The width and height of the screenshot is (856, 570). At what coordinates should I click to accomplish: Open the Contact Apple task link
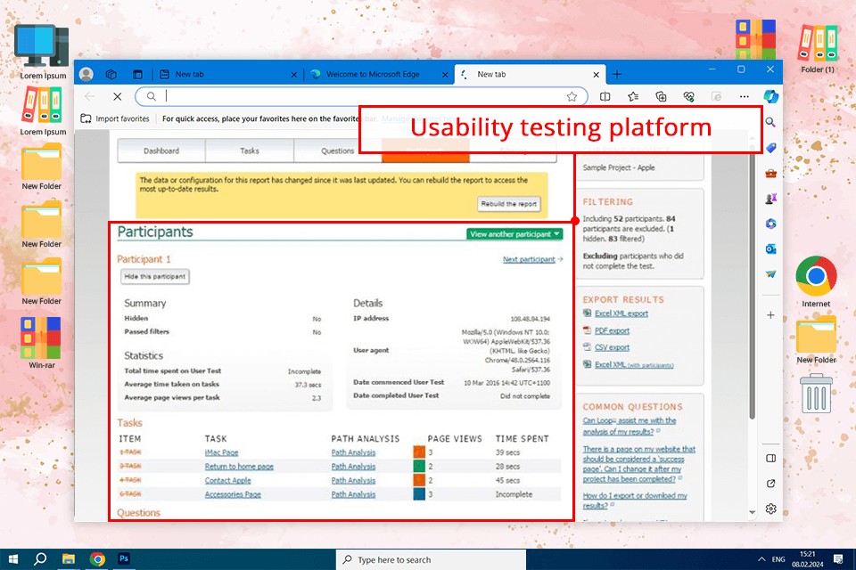click(227, 481)
